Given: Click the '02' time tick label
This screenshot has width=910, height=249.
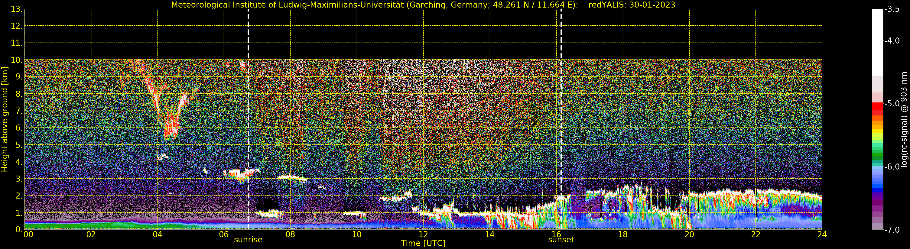Looking at the screenshot, I should (91, 234).
